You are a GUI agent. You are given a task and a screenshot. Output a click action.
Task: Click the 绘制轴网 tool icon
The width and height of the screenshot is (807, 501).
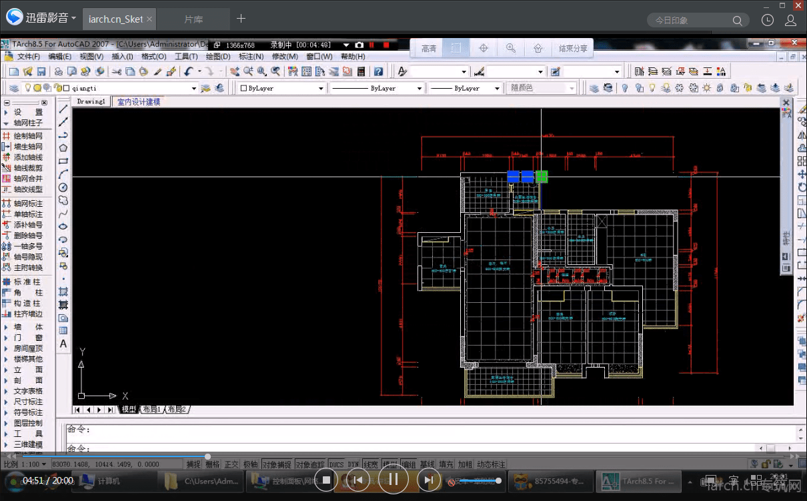pyautogui.click(x=7, y=136)
